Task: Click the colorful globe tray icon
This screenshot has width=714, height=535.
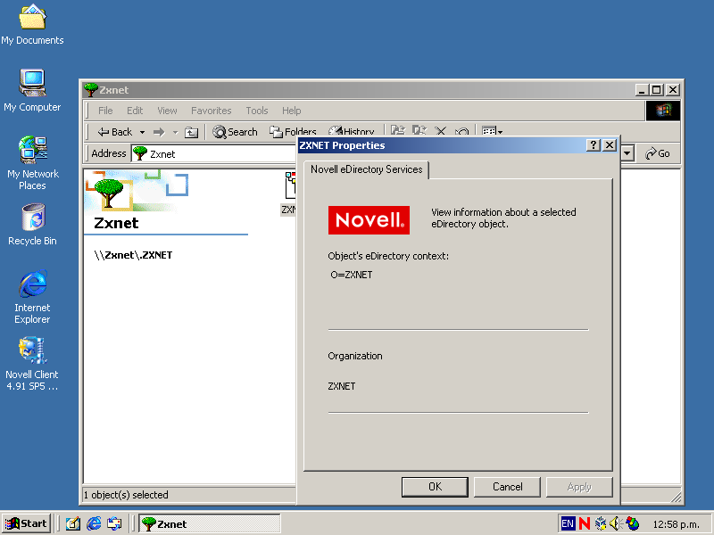Action: (632, 523)
